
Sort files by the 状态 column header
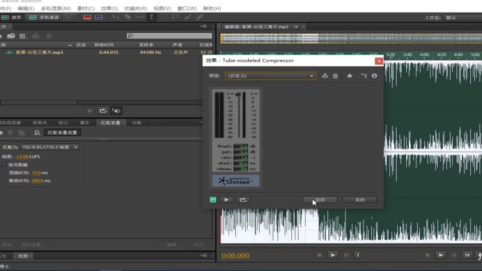pyautogui.click(x=81, y=45)
